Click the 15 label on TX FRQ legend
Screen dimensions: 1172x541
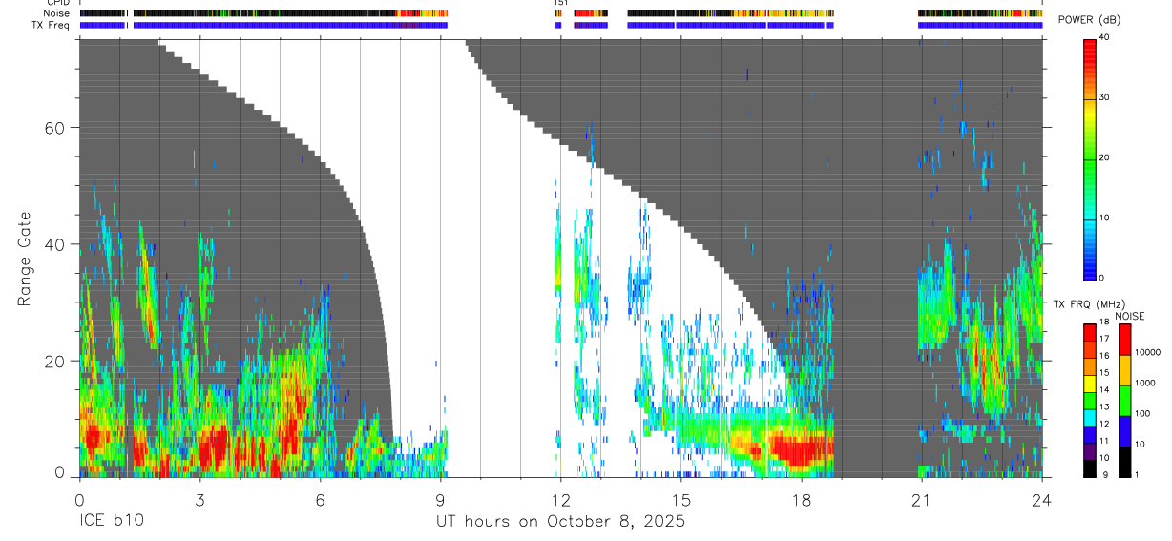(x=1104, y=373)
